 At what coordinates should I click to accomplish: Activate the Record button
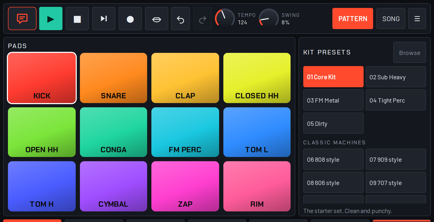click(x=130, y=18)
